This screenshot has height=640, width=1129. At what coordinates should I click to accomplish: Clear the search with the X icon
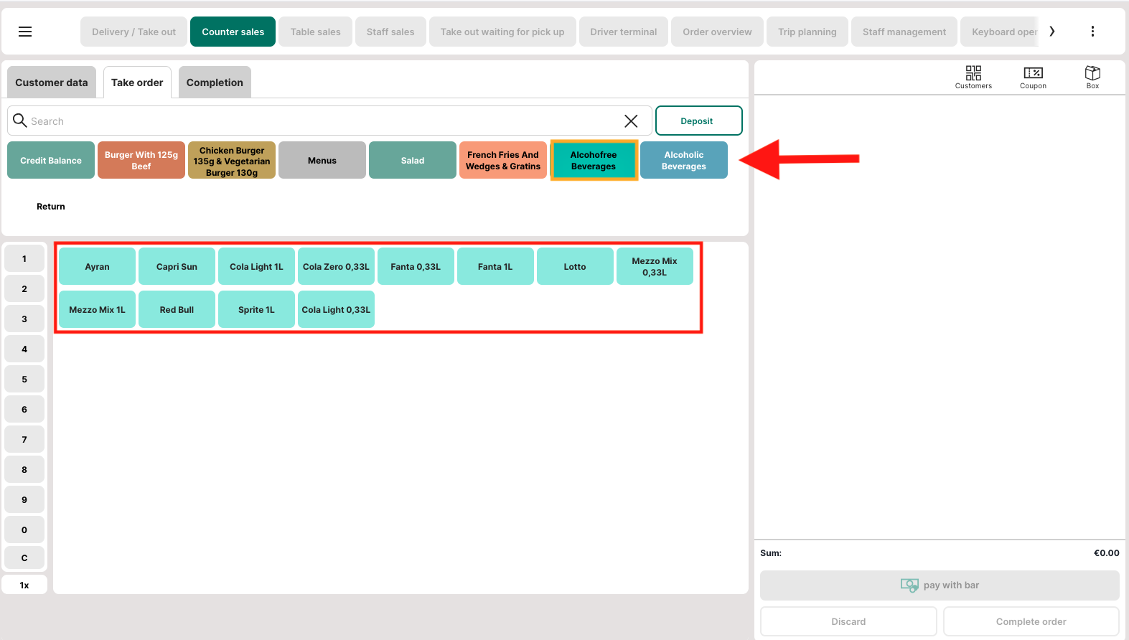(x=631, y=121)
